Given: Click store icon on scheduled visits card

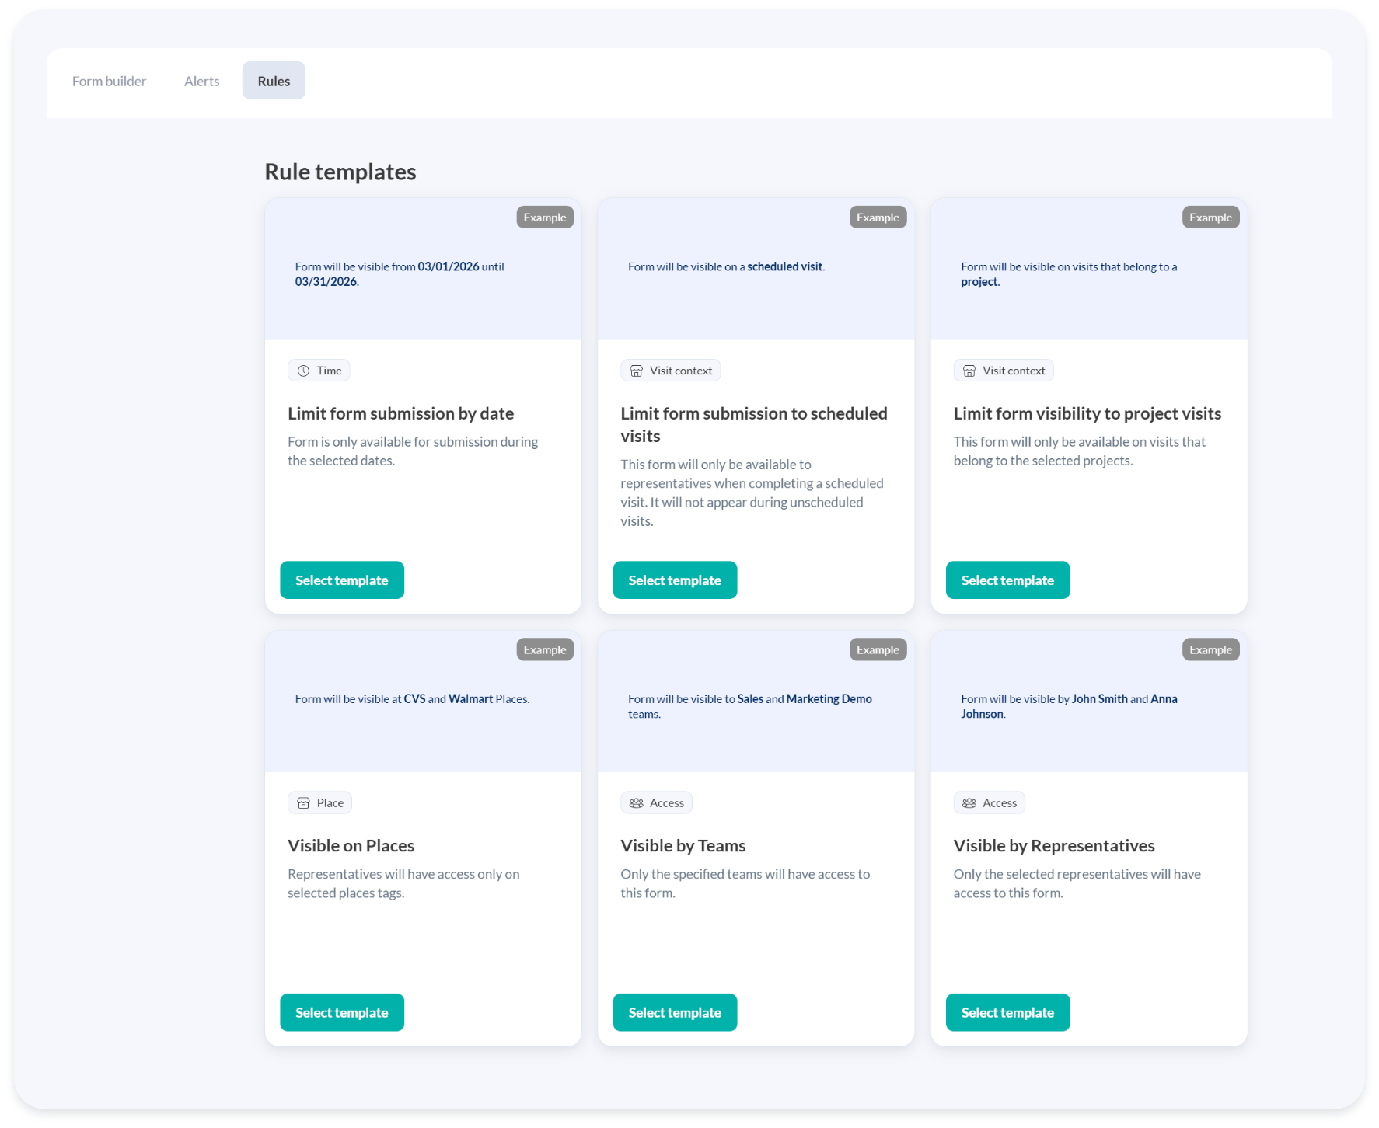Looking at the screenshot, I should coord(636,371).
